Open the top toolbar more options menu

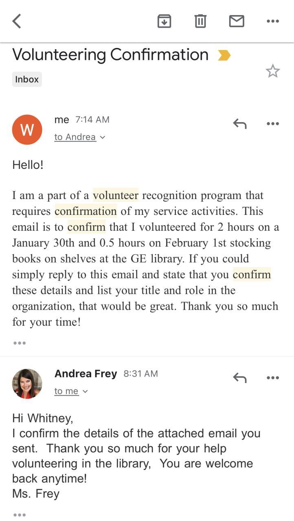pyautogui.click(x=272, y=21)
